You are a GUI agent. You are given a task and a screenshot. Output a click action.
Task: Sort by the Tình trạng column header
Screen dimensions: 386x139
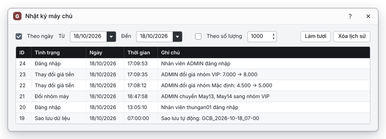[59, 53]
